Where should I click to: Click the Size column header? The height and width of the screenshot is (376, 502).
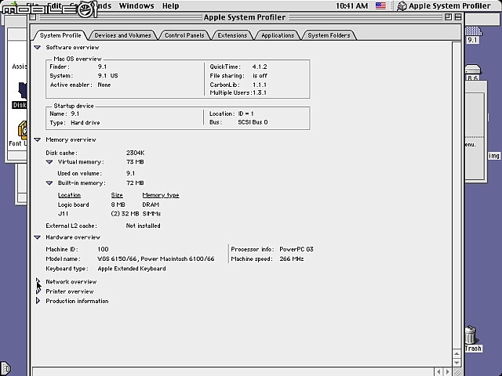117,195
